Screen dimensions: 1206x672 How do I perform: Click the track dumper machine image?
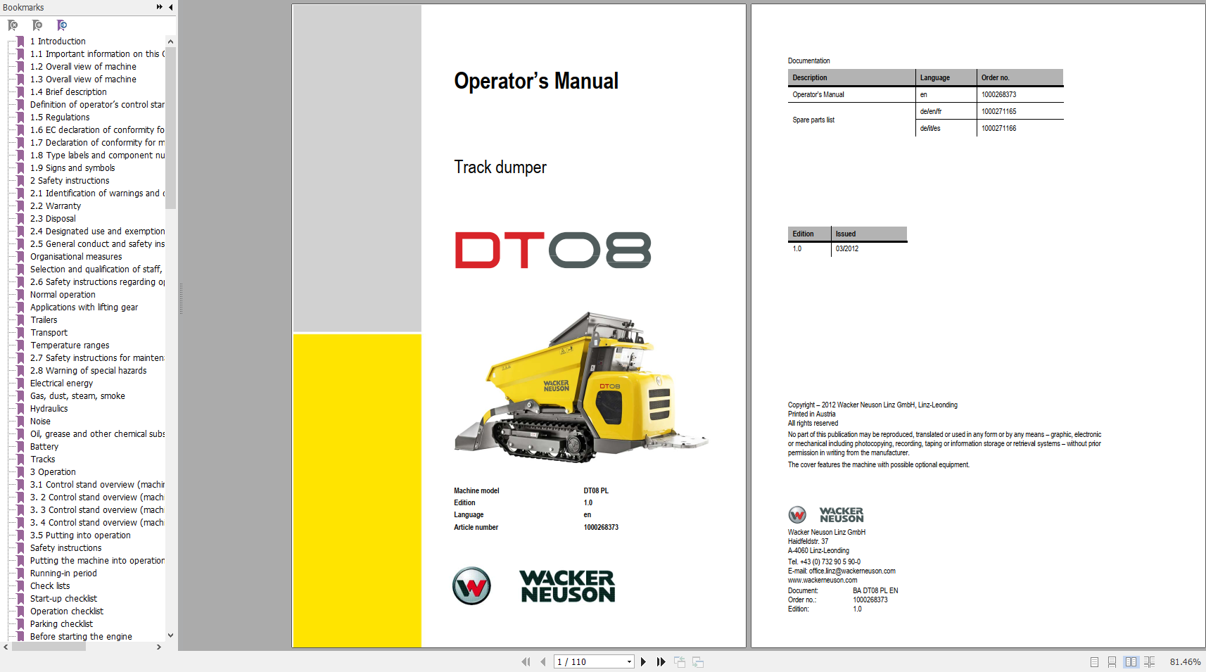(581, 387)
